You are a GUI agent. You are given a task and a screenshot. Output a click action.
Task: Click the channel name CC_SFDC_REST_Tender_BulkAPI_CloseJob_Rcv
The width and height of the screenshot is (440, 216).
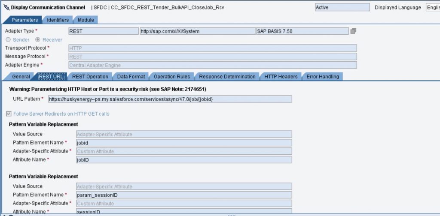pos(168,8)
